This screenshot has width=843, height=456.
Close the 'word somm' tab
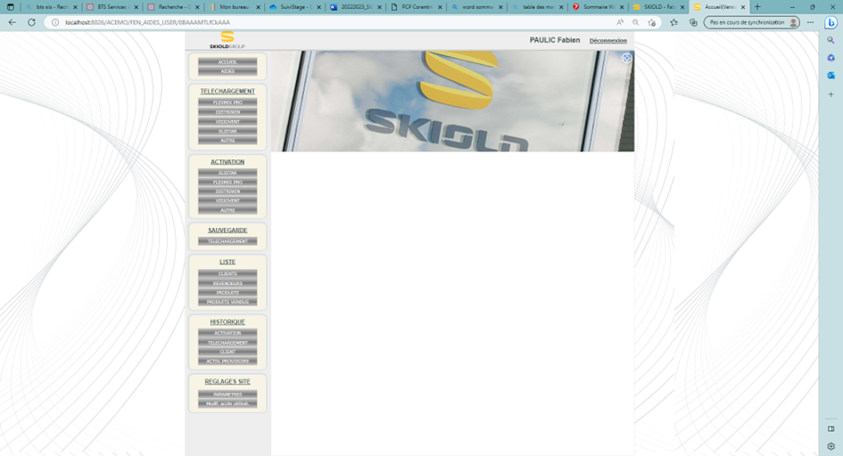[x=500, y=7]
